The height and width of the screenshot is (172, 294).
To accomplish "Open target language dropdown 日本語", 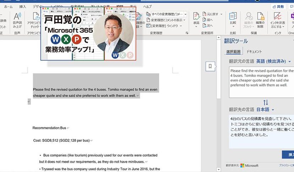I will [x=265, y=110].
